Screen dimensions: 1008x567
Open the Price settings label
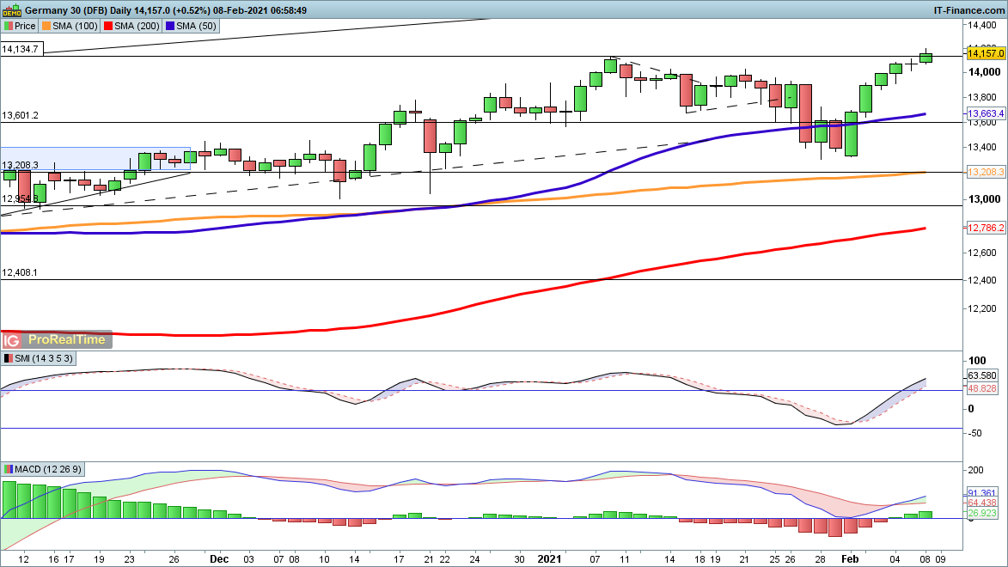click(26, 26)
